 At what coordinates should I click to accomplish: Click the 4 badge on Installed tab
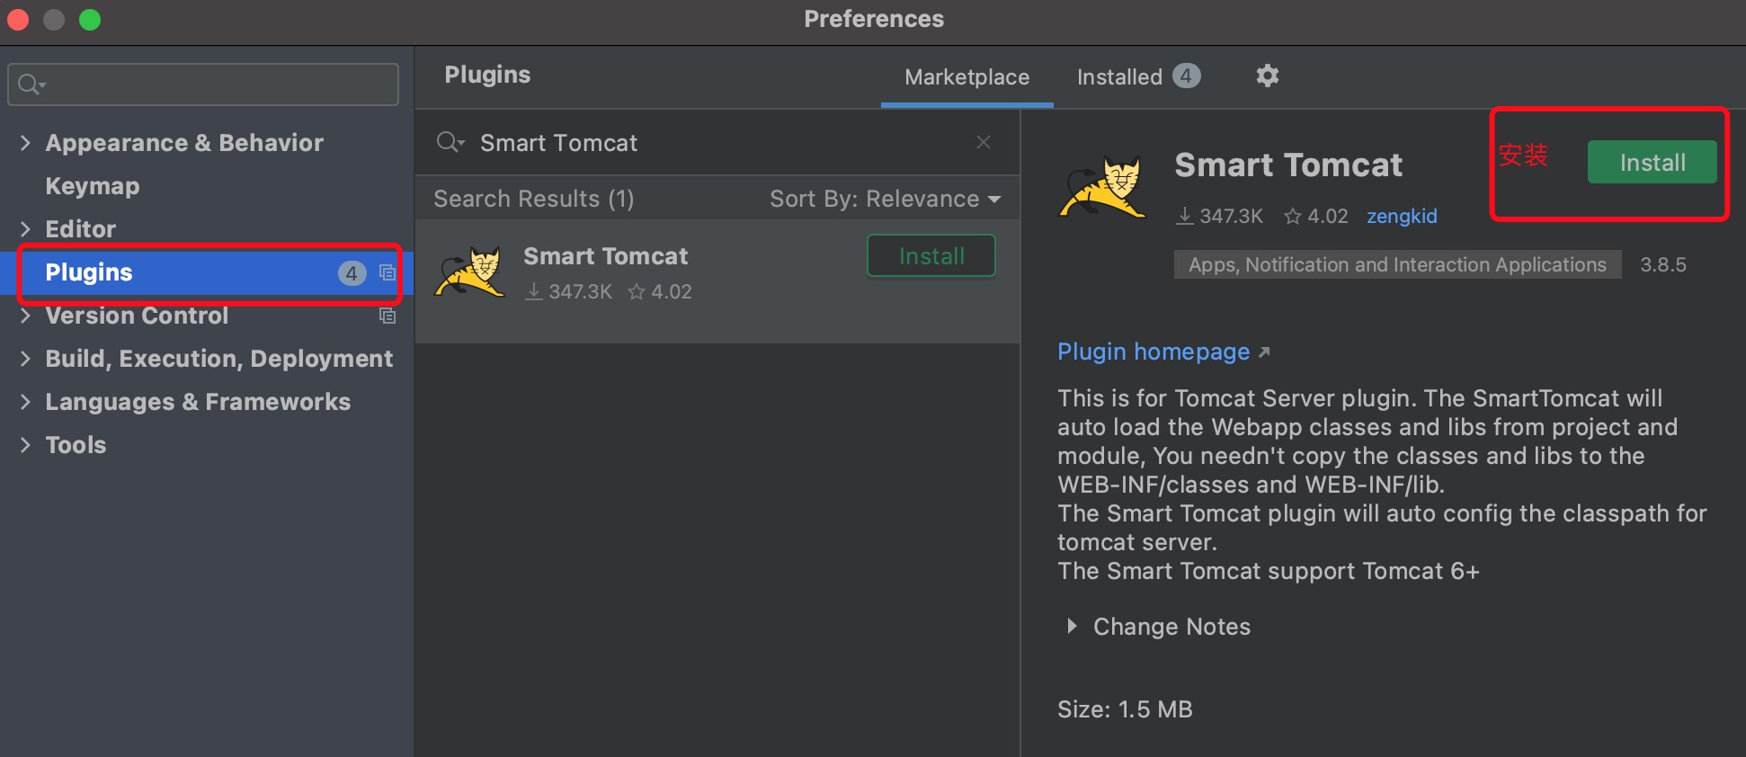pos(1186,76)
